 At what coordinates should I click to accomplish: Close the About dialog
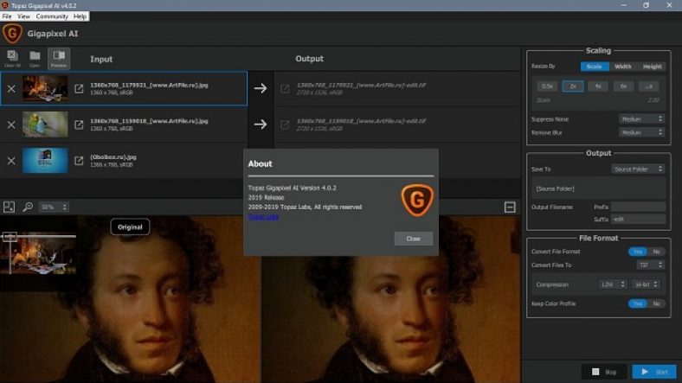click(413, 239)
